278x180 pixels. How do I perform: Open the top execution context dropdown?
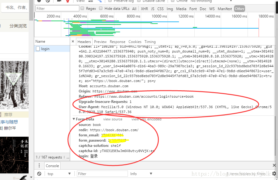[x=59, y=174]
